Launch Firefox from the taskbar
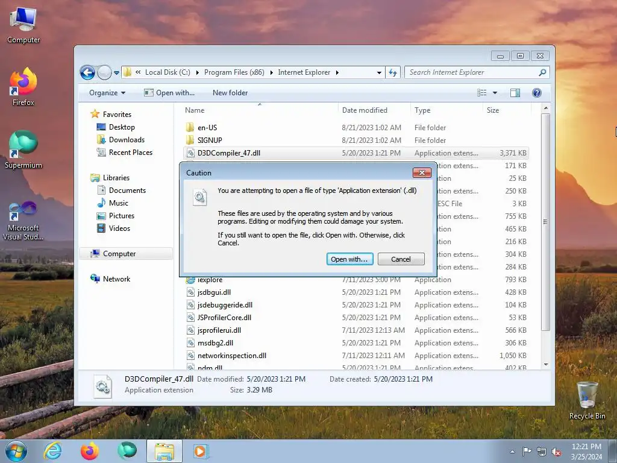 (x=90, y=451)
